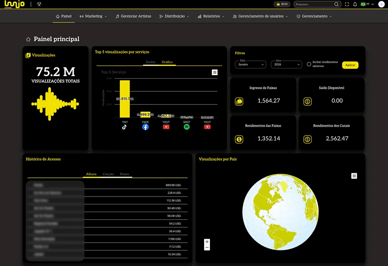Open the user profile avatar
The image size is (388, 266).
pyautogui.click(x=381, y=4)
